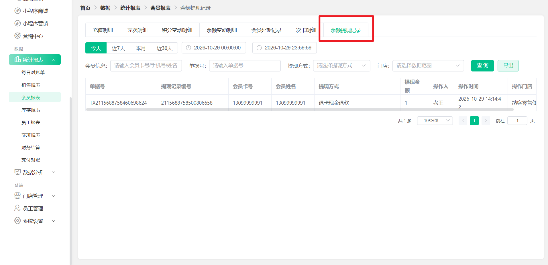Switch to the 充次明细 tab
This screenshot has width=548, height=265.
(x=138, y=30)
